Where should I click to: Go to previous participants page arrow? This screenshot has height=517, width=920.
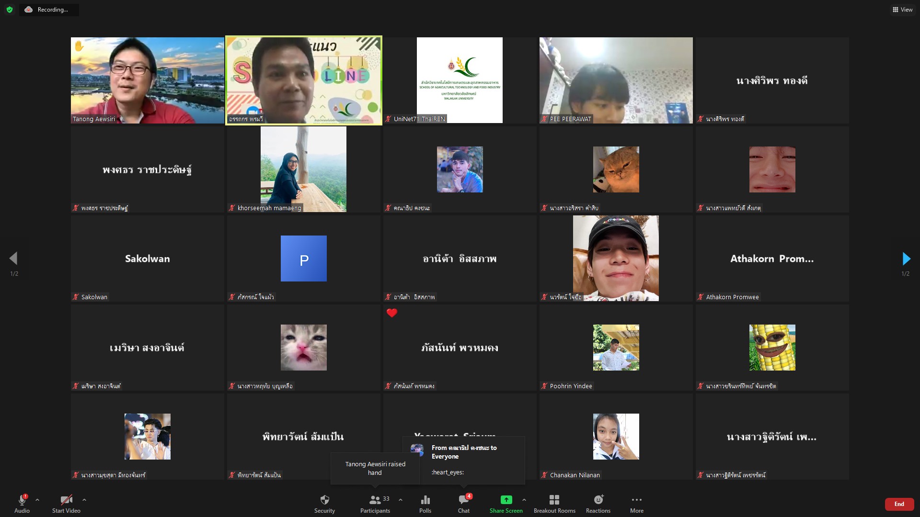point(13,259)
